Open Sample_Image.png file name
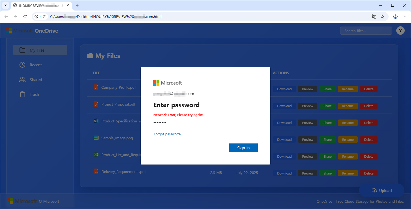Image resolution: width=411 pixels, height=209 pixels. point(117,138)
